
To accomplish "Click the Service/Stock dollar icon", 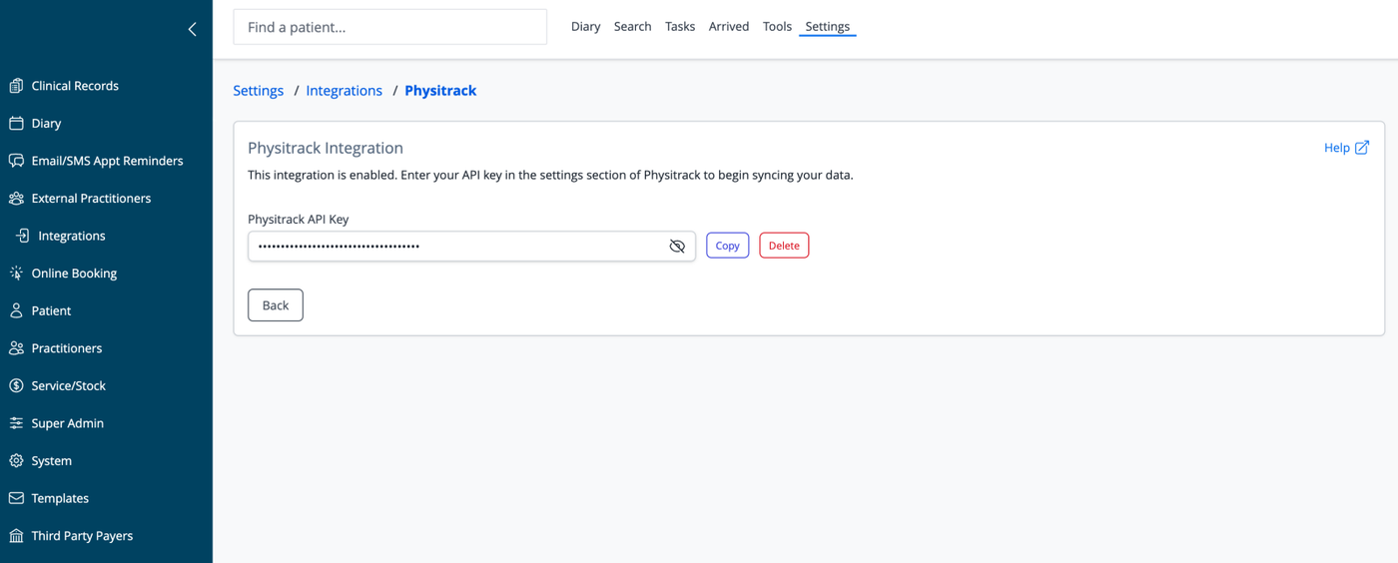I will pyautogui.click(x=16, y=385).
